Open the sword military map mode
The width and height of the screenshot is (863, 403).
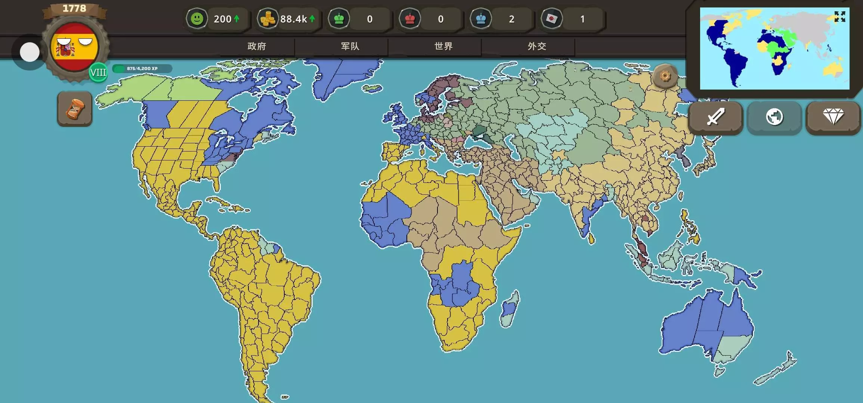pos(715,117)
